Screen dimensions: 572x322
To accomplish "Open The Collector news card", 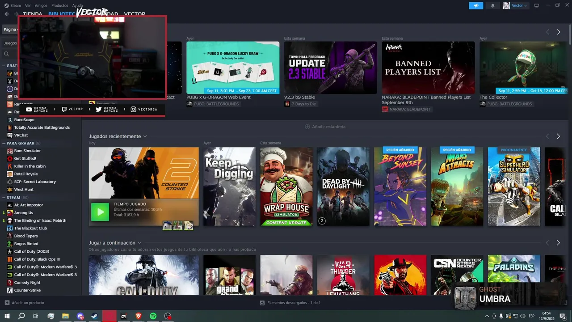I will (x=524, y=68).
